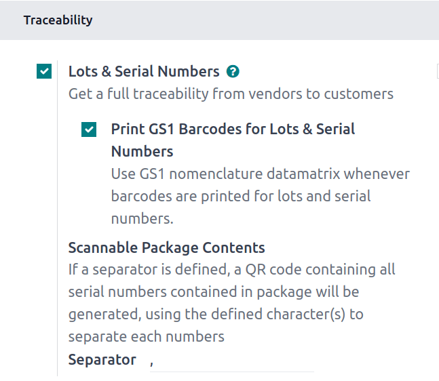Click the text 'separate each numbers'

[146, 336]
